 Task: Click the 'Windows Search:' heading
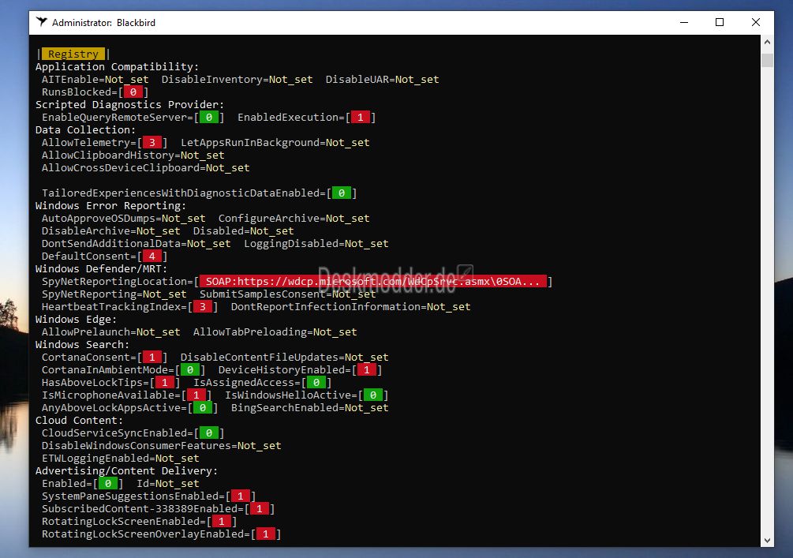point(82,345)
